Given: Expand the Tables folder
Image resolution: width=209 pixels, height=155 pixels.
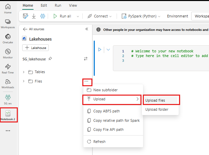Looking at the screenshot, I should 24,72.
